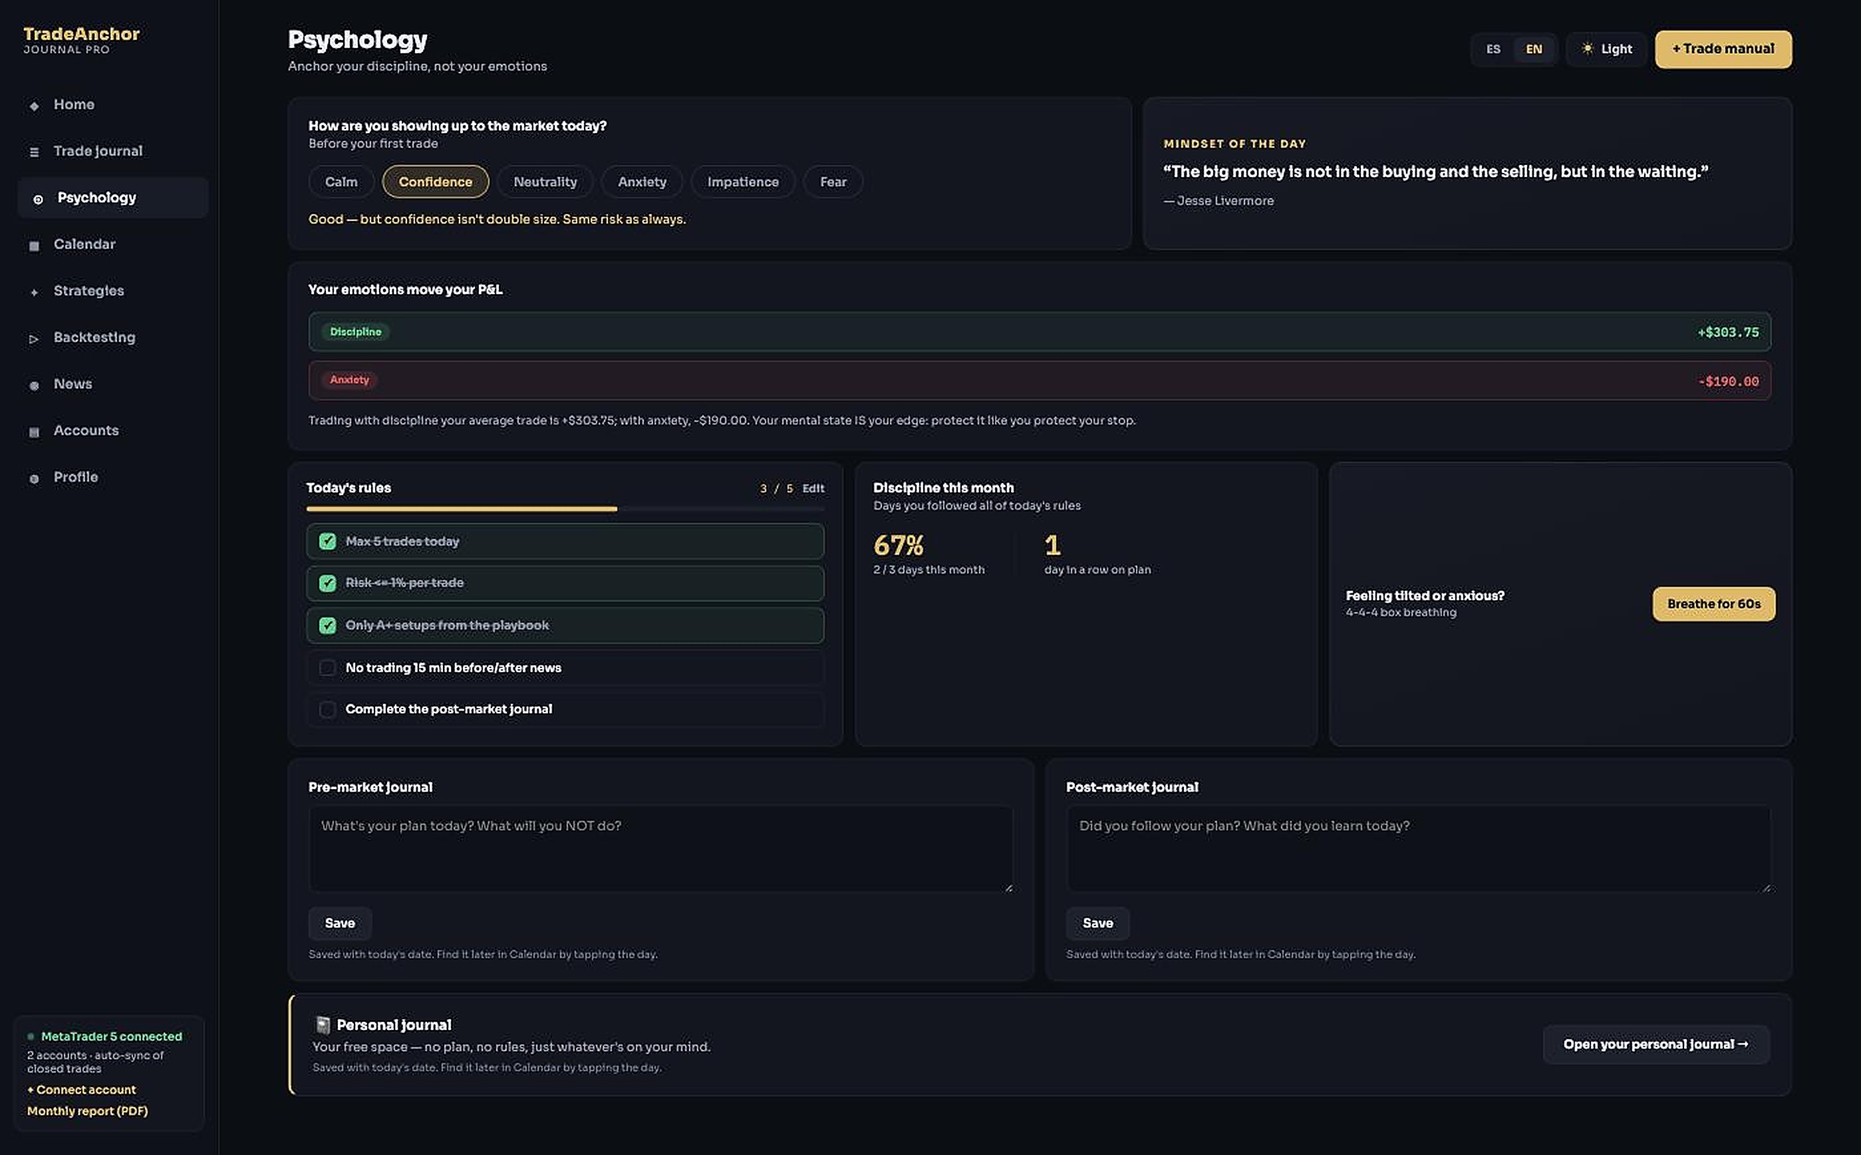This screenshot has width=1861, height=1155.
Task: Focus the Post-market journal text area
Action: [x=1418, y=849]
